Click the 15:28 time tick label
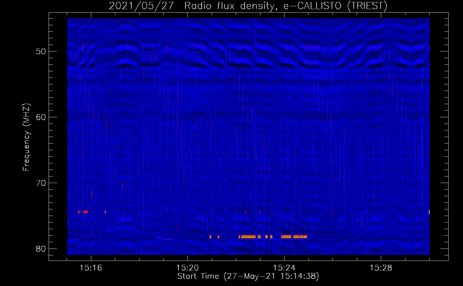The width and height of the screenshot is (463, 286). coord(381,268)
